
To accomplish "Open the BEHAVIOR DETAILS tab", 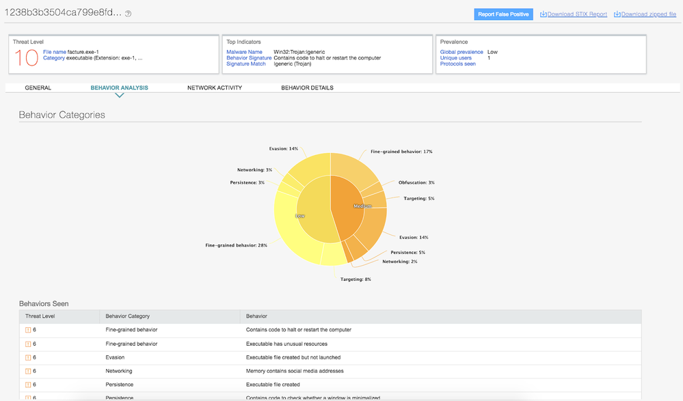I will pos(307,88).
